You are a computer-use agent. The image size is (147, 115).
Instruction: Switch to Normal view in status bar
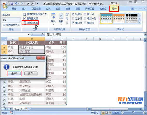click(103, 113)
